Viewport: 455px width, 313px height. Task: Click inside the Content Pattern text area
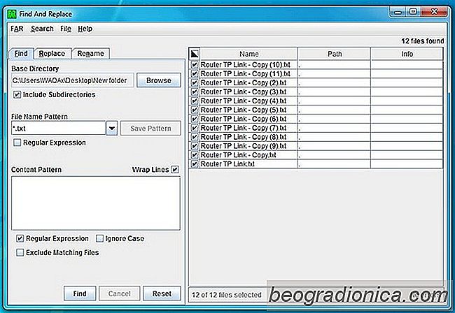pyautogui.click(x=96, y=203)
